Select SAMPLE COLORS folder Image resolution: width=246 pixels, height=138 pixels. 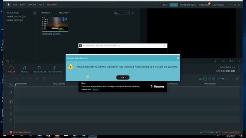[16, 16]
